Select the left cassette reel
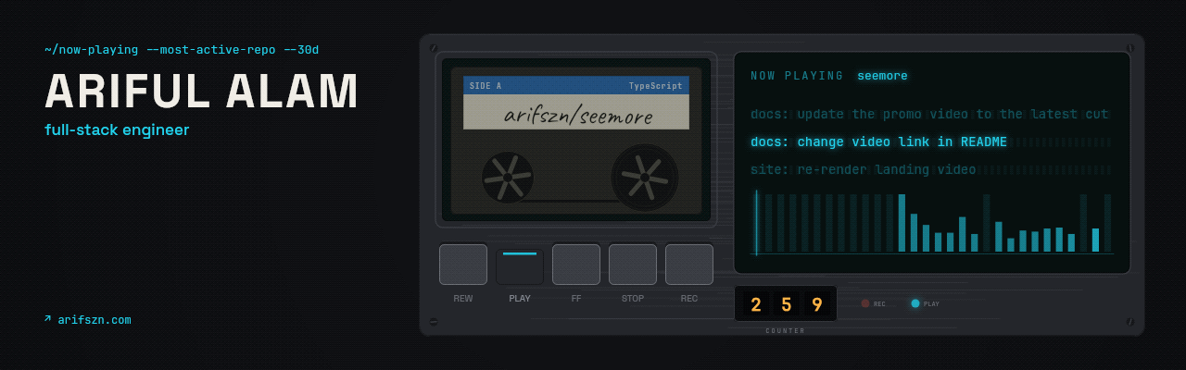This screenshot has width=1186, height=370. [x=508, y=178]
